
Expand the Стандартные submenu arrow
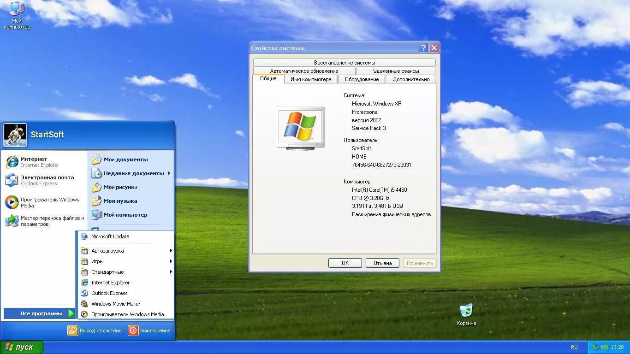click(x=171, y=272)
